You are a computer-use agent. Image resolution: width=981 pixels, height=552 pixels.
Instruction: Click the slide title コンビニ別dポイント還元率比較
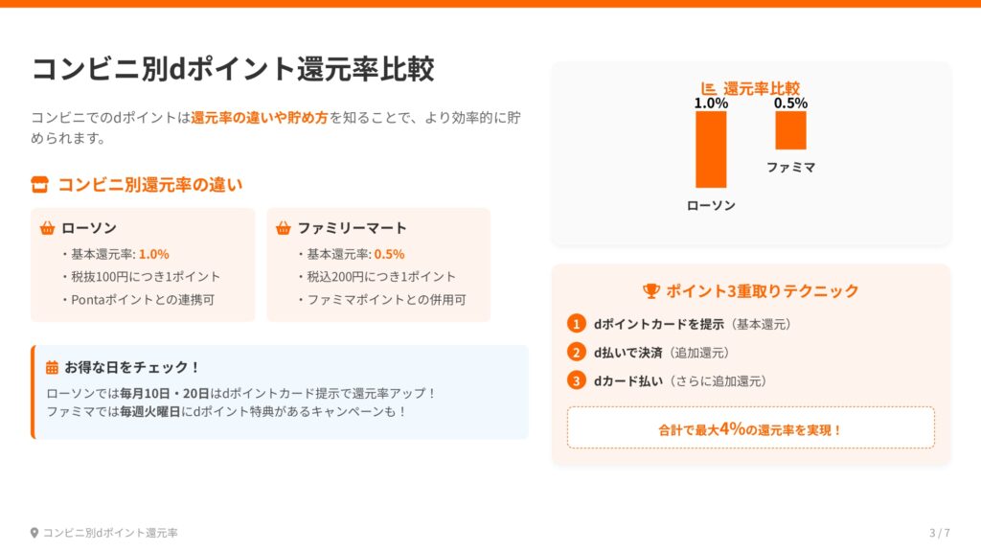(x=233, y=69)
